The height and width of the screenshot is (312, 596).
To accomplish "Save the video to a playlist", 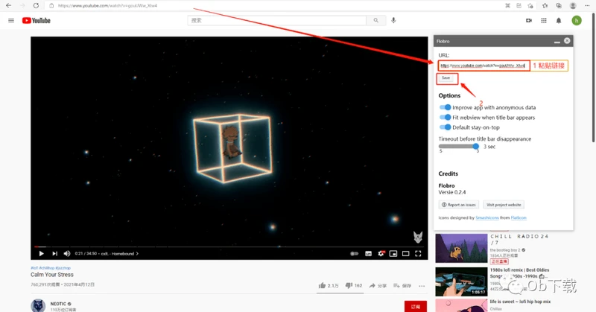I will point(402,285).
